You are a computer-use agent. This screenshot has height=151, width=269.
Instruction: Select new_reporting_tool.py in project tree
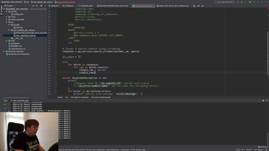(x=25, y=35)
